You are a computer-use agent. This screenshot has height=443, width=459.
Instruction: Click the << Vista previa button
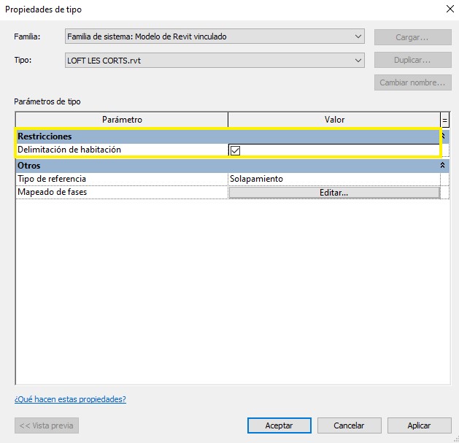pos(47,425)
